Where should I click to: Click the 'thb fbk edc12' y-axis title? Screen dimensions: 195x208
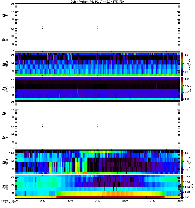point(5,64)
